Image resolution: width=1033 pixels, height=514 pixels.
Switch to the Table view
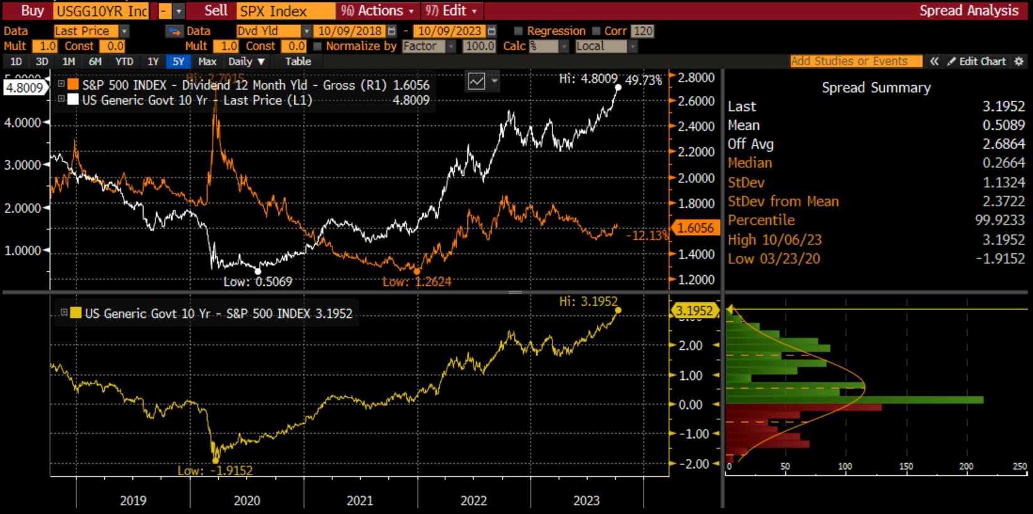point(298,61)
